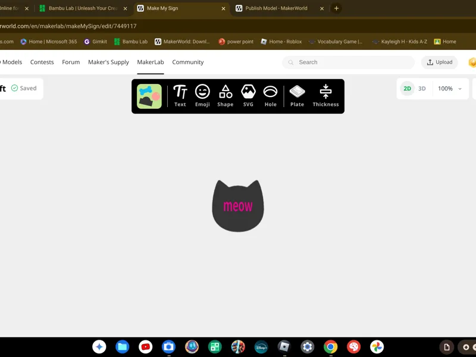476x357 pixels.
Task: Open the template gallery thumbnail in toolbar
Action: tap(149, 96)
